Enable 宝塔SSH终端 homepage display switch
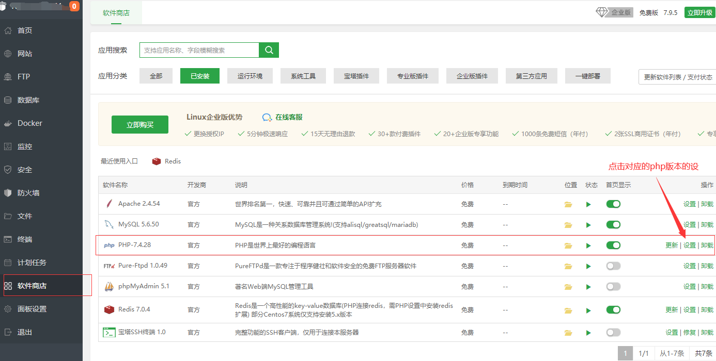 coord(613,333)
